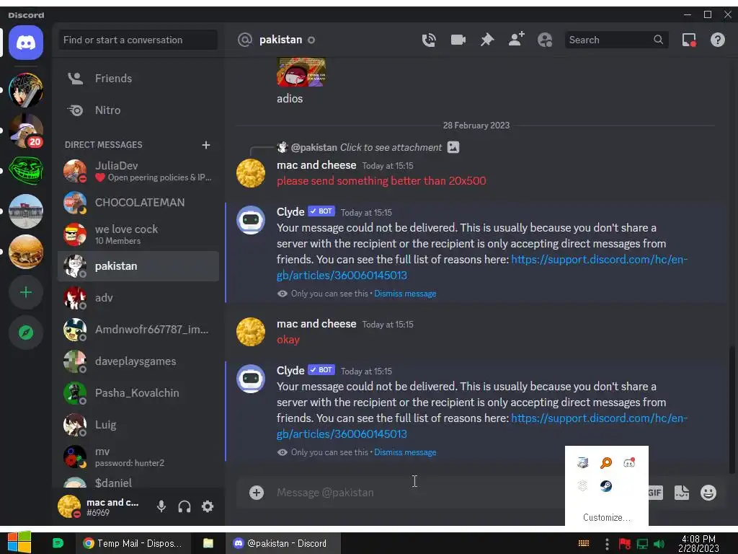Open the GIF picker button

[x=655, y=493]
